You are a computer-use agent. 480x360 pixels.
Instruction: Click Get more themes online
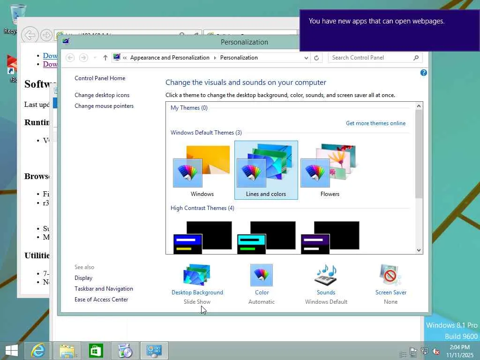(375, 123)
